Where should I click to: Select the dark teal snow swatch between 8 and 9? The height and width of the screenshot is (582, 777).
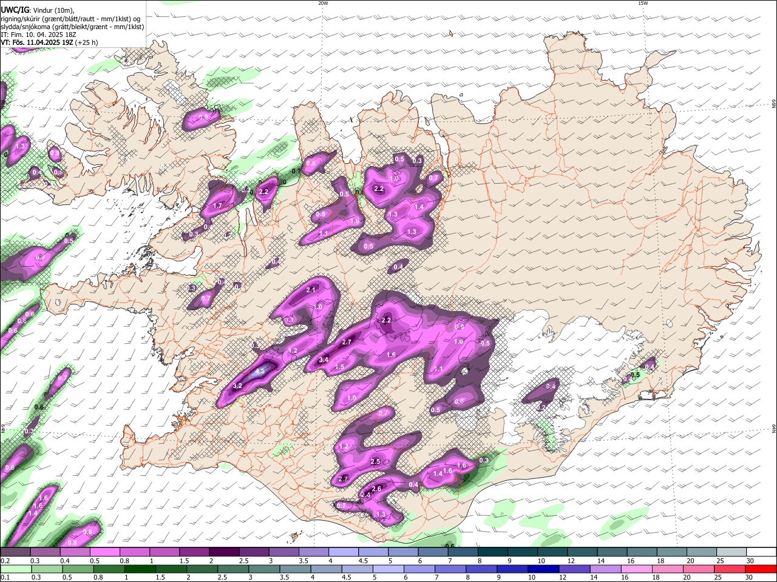point(493,552)
